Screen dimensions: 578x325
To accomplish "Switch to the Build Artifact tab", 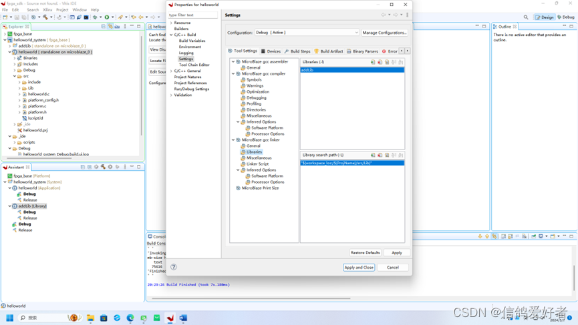I will 329,51.
